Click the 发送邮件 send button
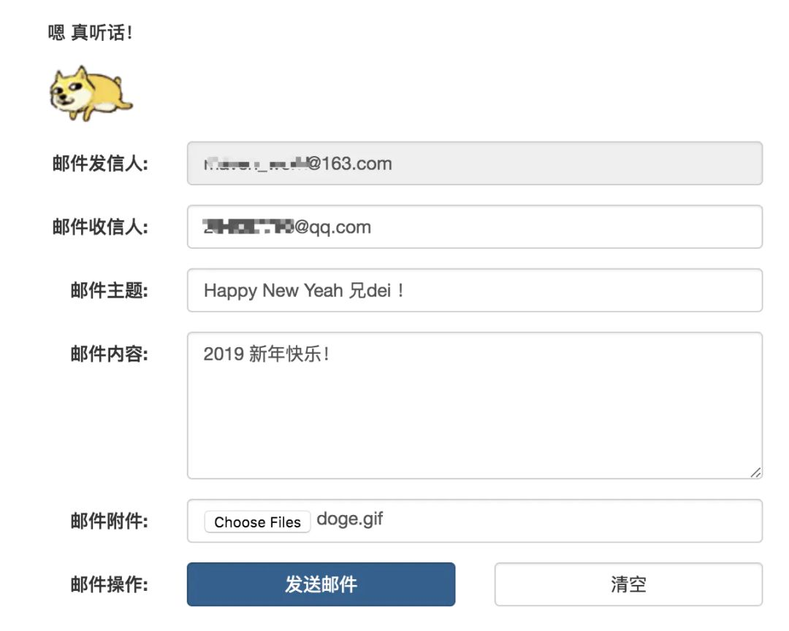This screenshot has height=631, width=789. 321,584
